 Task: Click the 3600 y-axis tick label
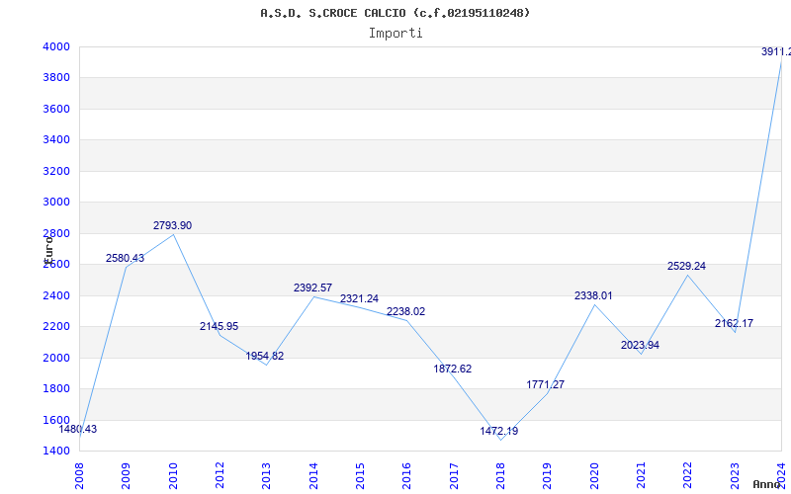click(x=56, y=109)
